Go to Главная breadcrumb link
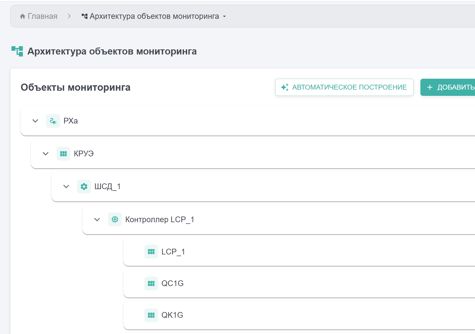This screenshot has width=475, height=334. coord(39,16)
